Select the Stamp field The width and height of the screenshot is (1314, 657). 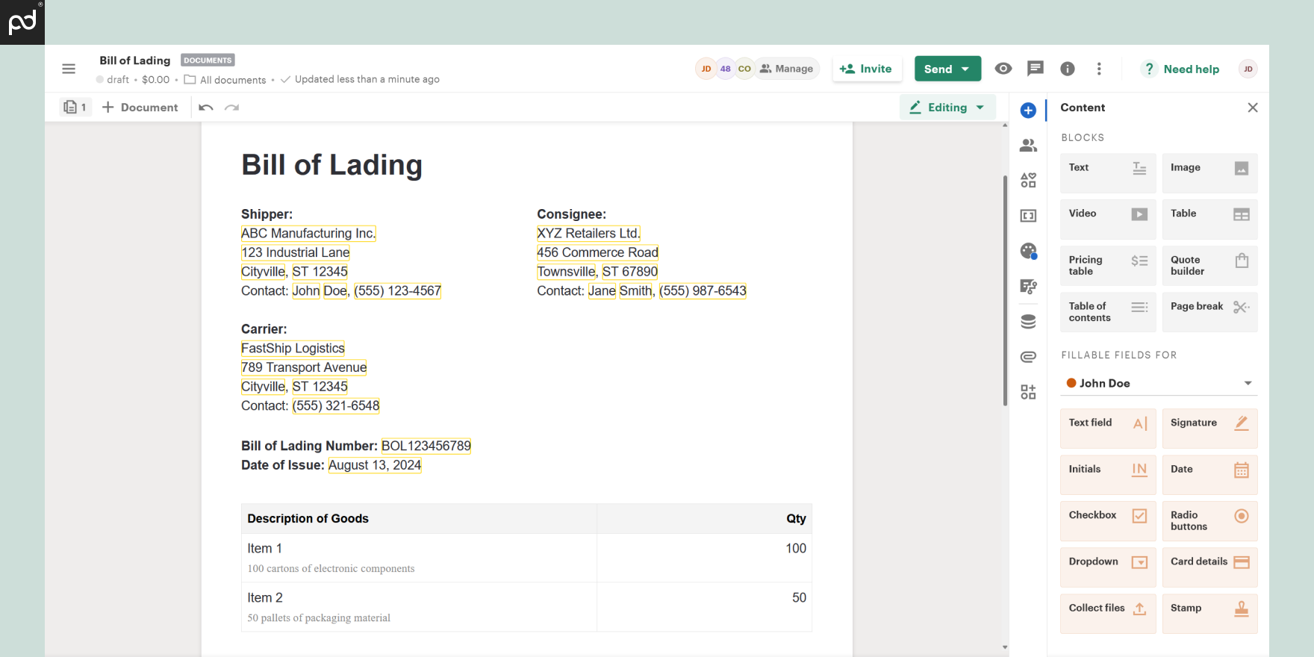[x=1209, y=614]
